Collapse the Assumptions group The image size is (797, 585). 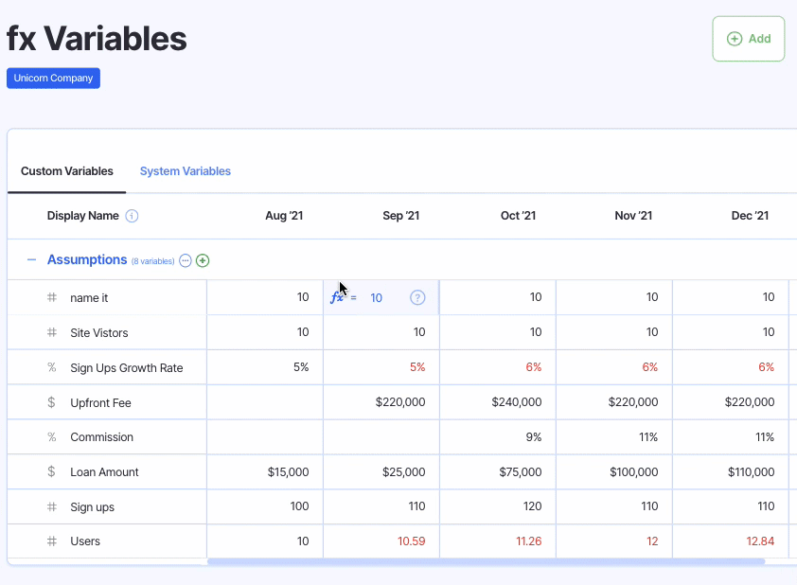pos(31,260)
